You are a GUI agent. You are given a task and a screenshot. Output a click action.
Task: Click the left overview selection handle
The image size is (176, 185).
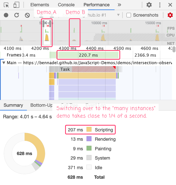click(43, 24)
